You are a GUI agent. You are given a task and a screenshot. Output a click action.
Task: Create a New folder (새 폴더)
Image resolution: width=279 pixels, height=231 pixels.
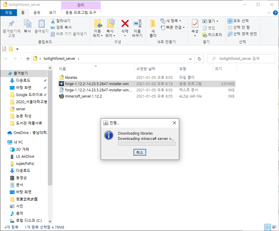pos(153,28)
